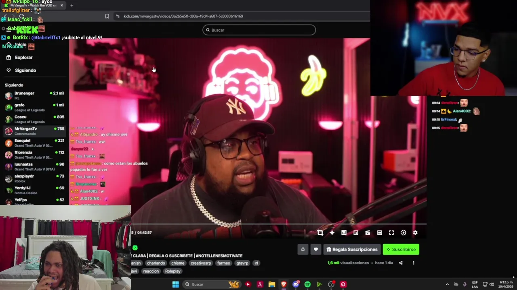
Task: Select Coscu in the following list
Action: tap(34, 119)
